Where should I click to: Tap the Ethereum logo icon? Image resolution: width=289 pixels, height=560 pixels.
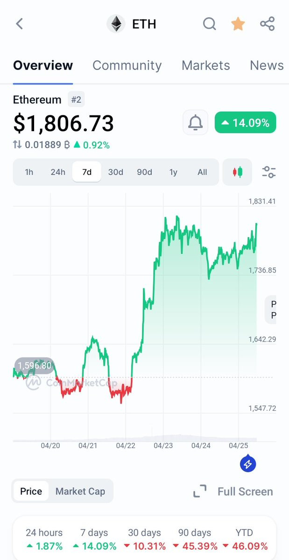[x=116, y=24]
